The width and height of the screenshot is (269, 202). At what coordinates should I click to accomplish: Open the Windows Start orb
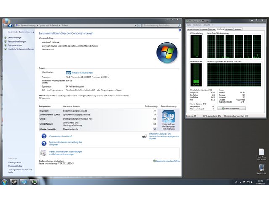(x=5, y=182)
